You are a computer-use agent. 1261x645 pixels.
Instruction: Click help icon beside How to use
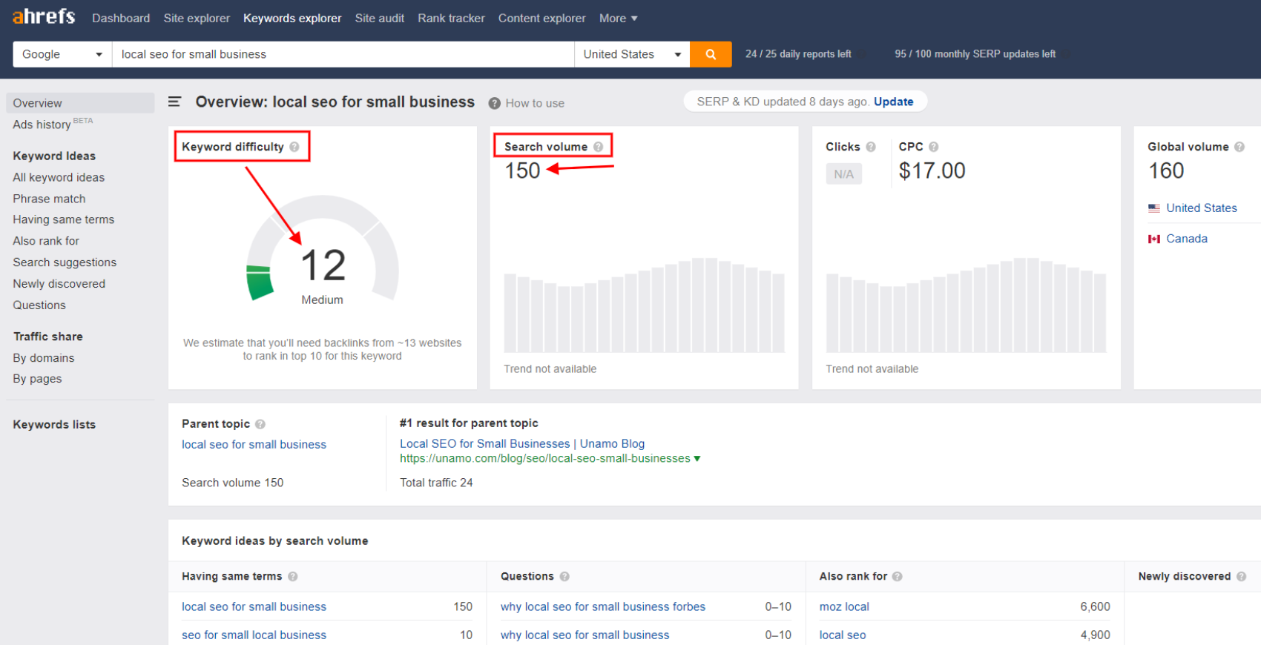click(x=495, y=103)
